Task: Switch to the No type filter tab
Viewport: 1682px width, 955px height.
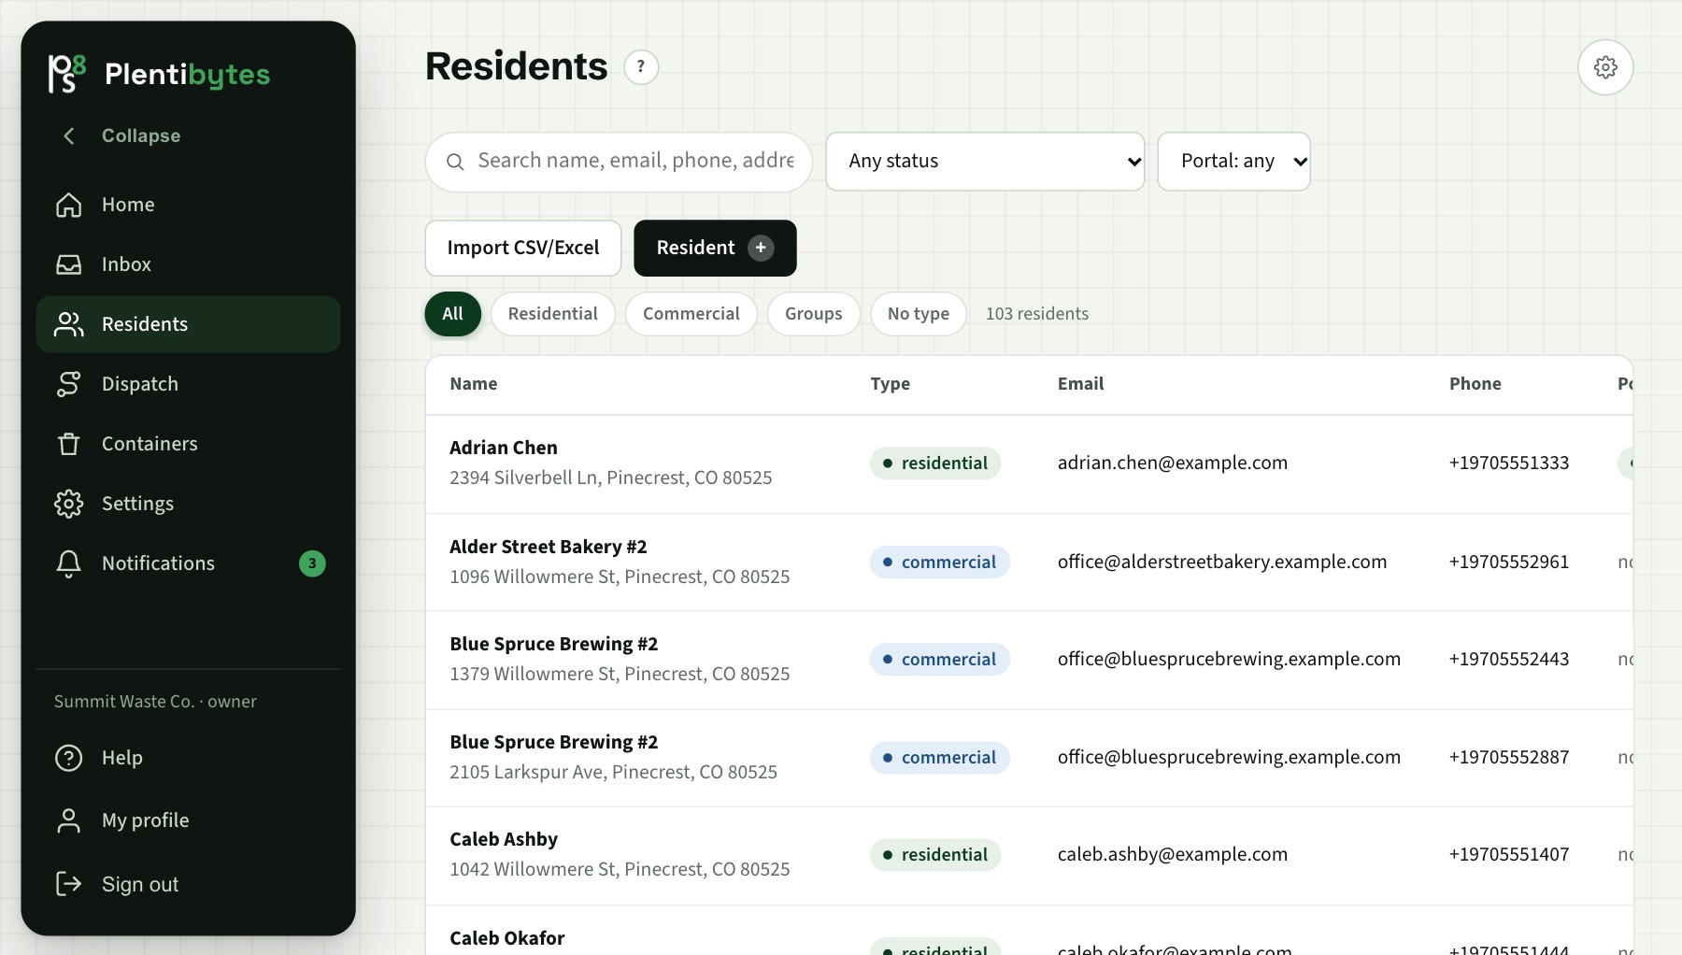Action: (919, 314)
